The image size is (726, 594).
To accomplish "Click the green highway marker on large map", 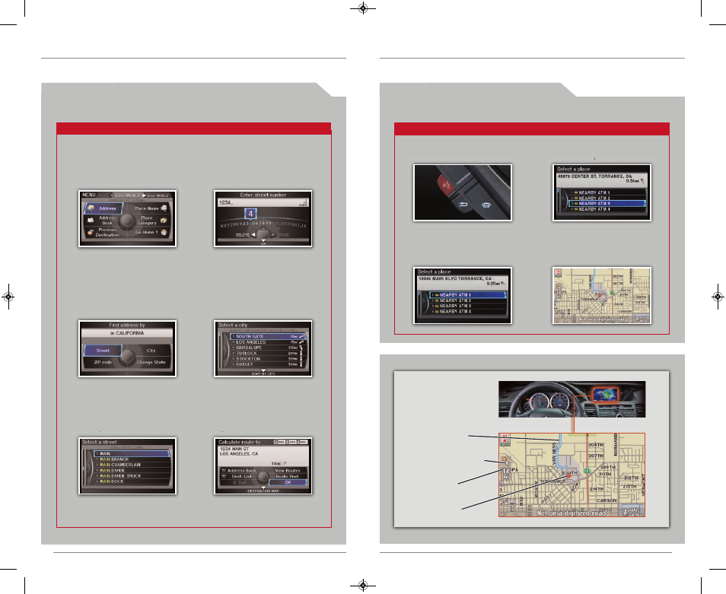I will [x=587, y=471].
